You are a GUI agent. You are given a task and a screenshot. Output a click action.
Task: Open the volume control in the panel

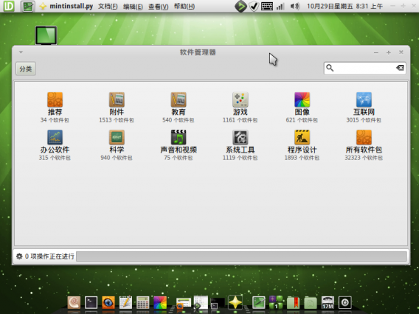coord(295,6)
